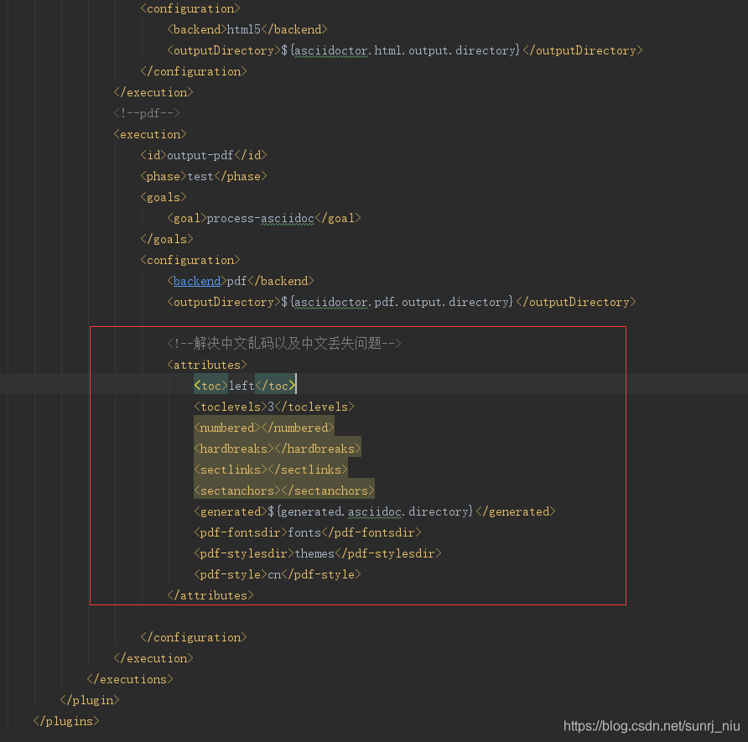Click the closing plugins tag
The width and height of the screenshot is (748, 742).
[x=66, y=722]
